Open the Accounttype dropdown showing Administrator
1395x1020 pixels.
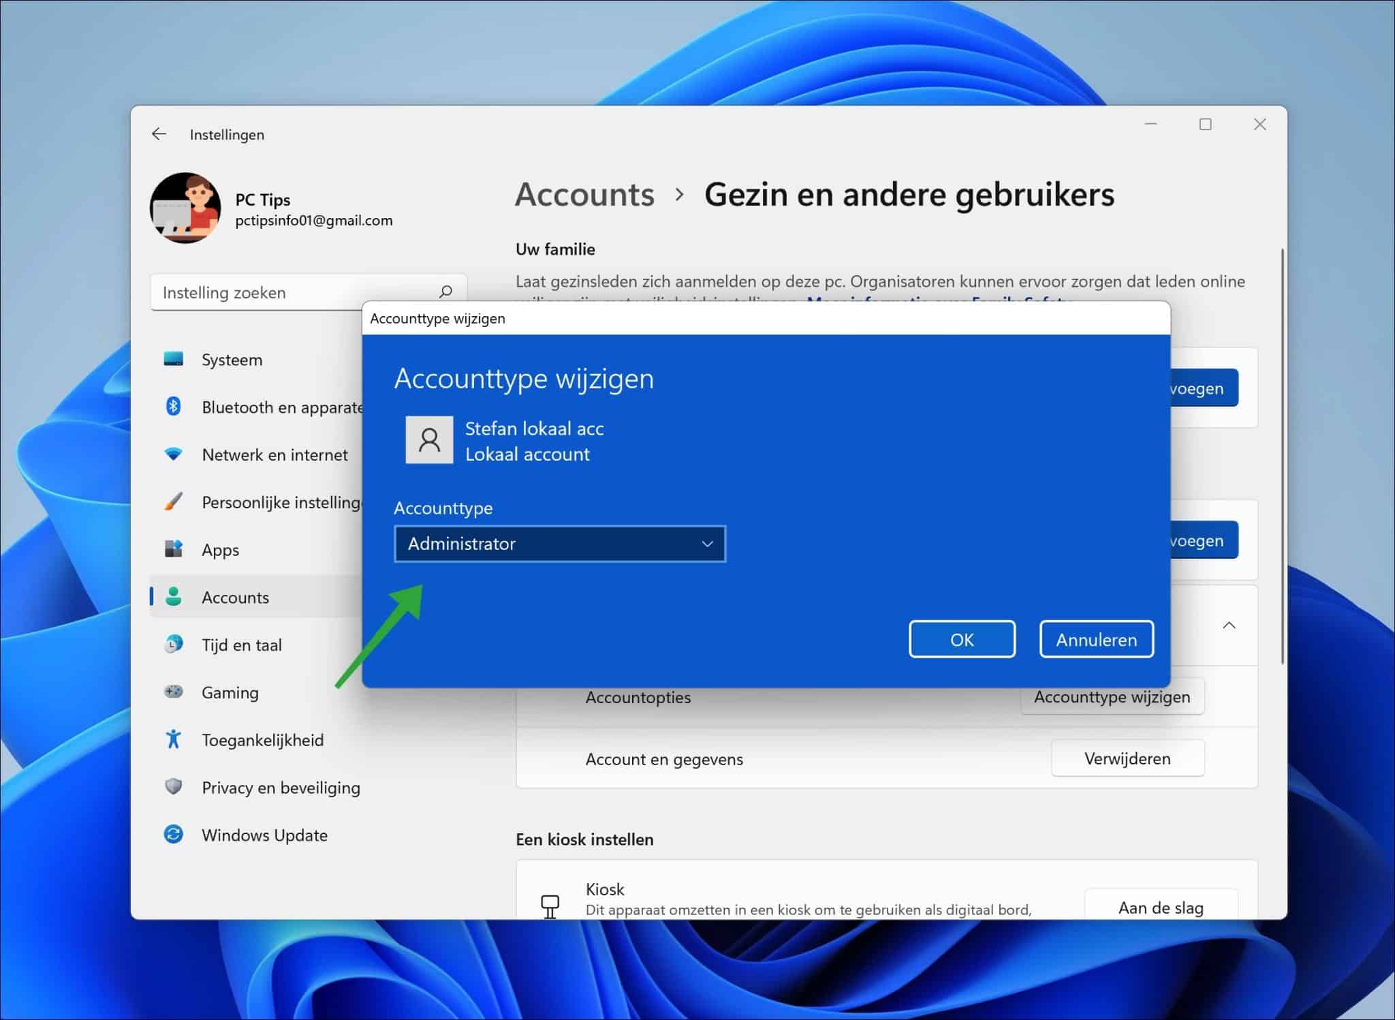560,544
